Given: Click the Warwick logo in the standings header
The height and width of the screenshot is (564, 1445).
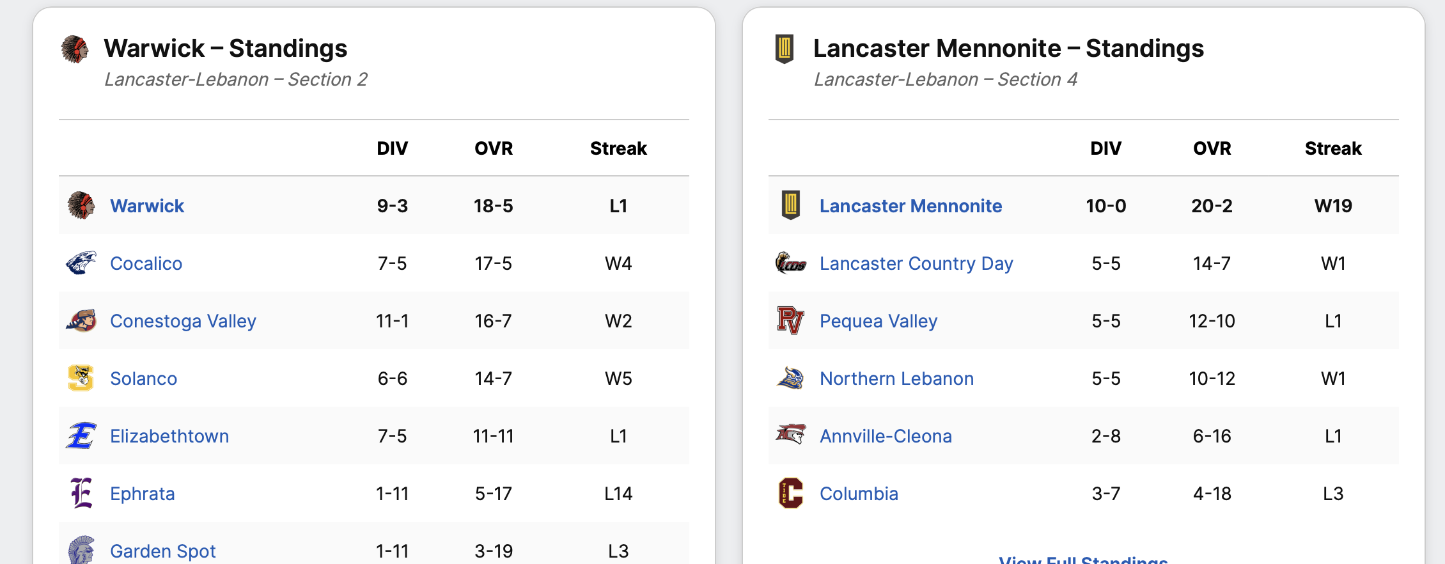Looking at the screenshot, I should point(75,49).
